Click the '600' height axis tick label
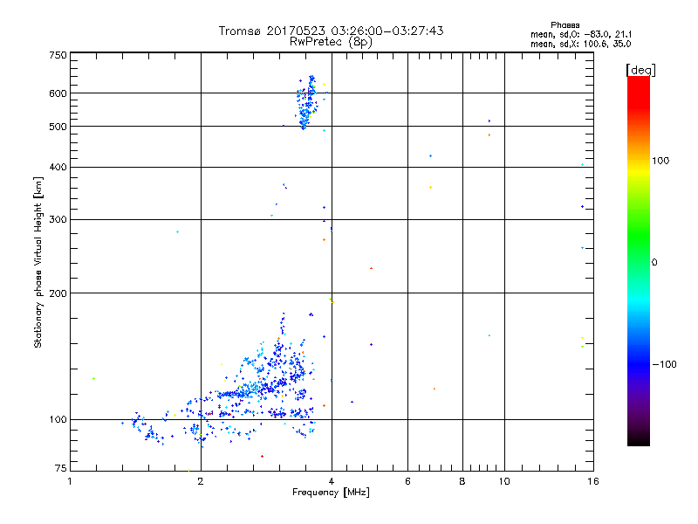The height and width of the screenshot is (524, 698). tap(58, 93)
